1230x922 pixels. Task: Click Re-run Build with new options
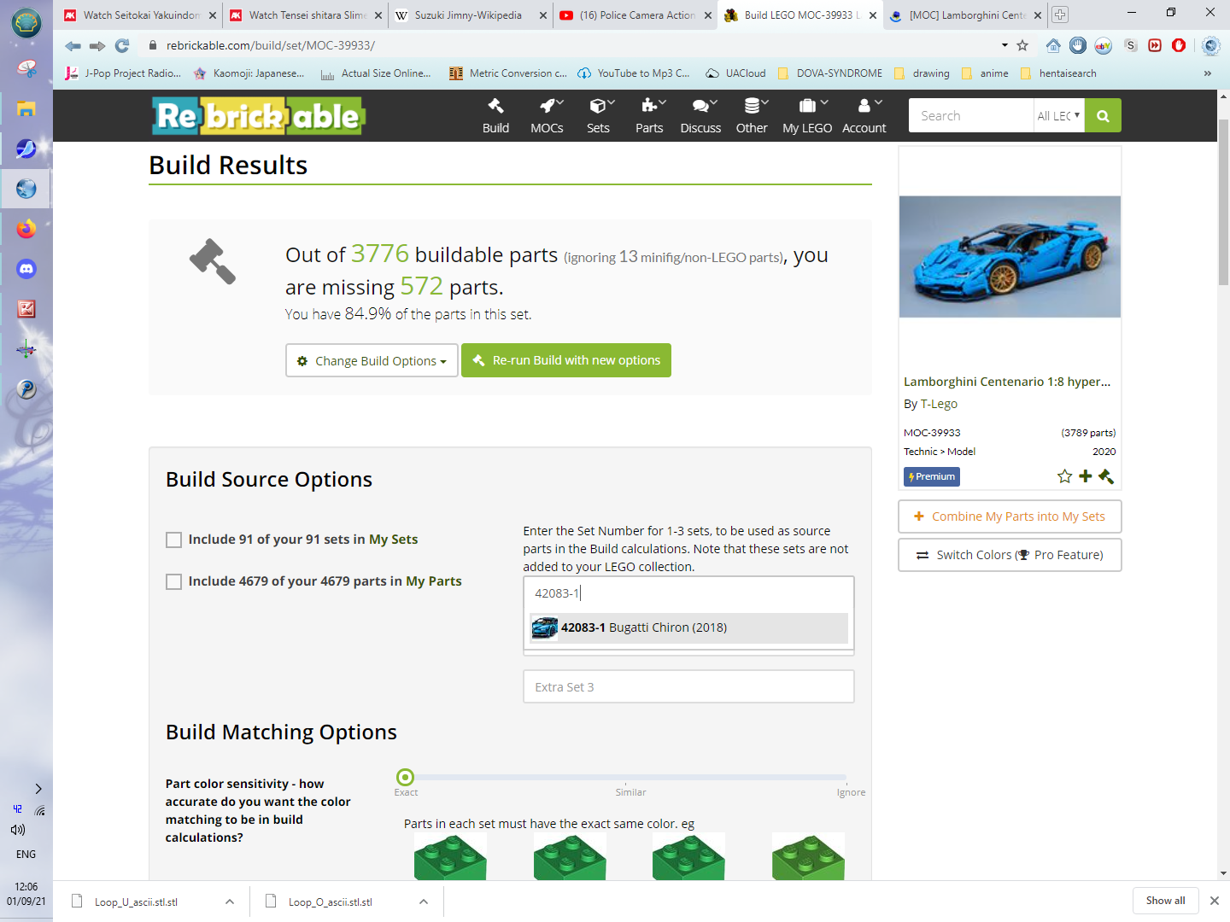coord(566,360)
